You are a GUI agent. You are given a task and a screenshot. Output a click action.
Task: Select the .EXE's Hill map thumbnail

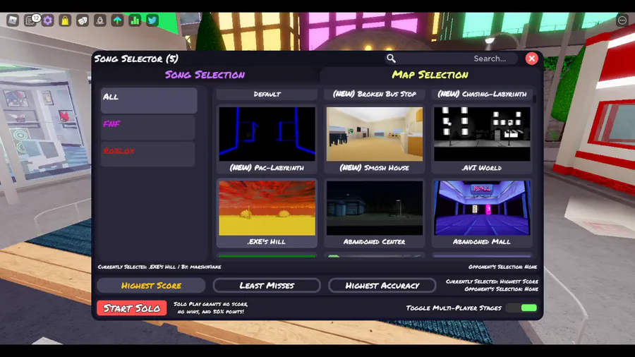pyautogui.click(x=267, y=208)
